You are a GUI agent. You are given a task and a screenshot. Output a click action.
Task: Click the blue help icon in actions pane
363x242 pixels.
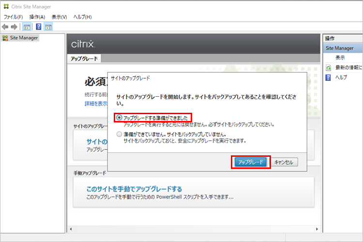click(329, 77)
